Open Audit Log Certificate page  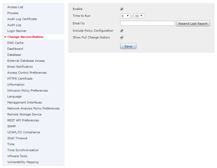pyautogui.click(x=22, y=19)
